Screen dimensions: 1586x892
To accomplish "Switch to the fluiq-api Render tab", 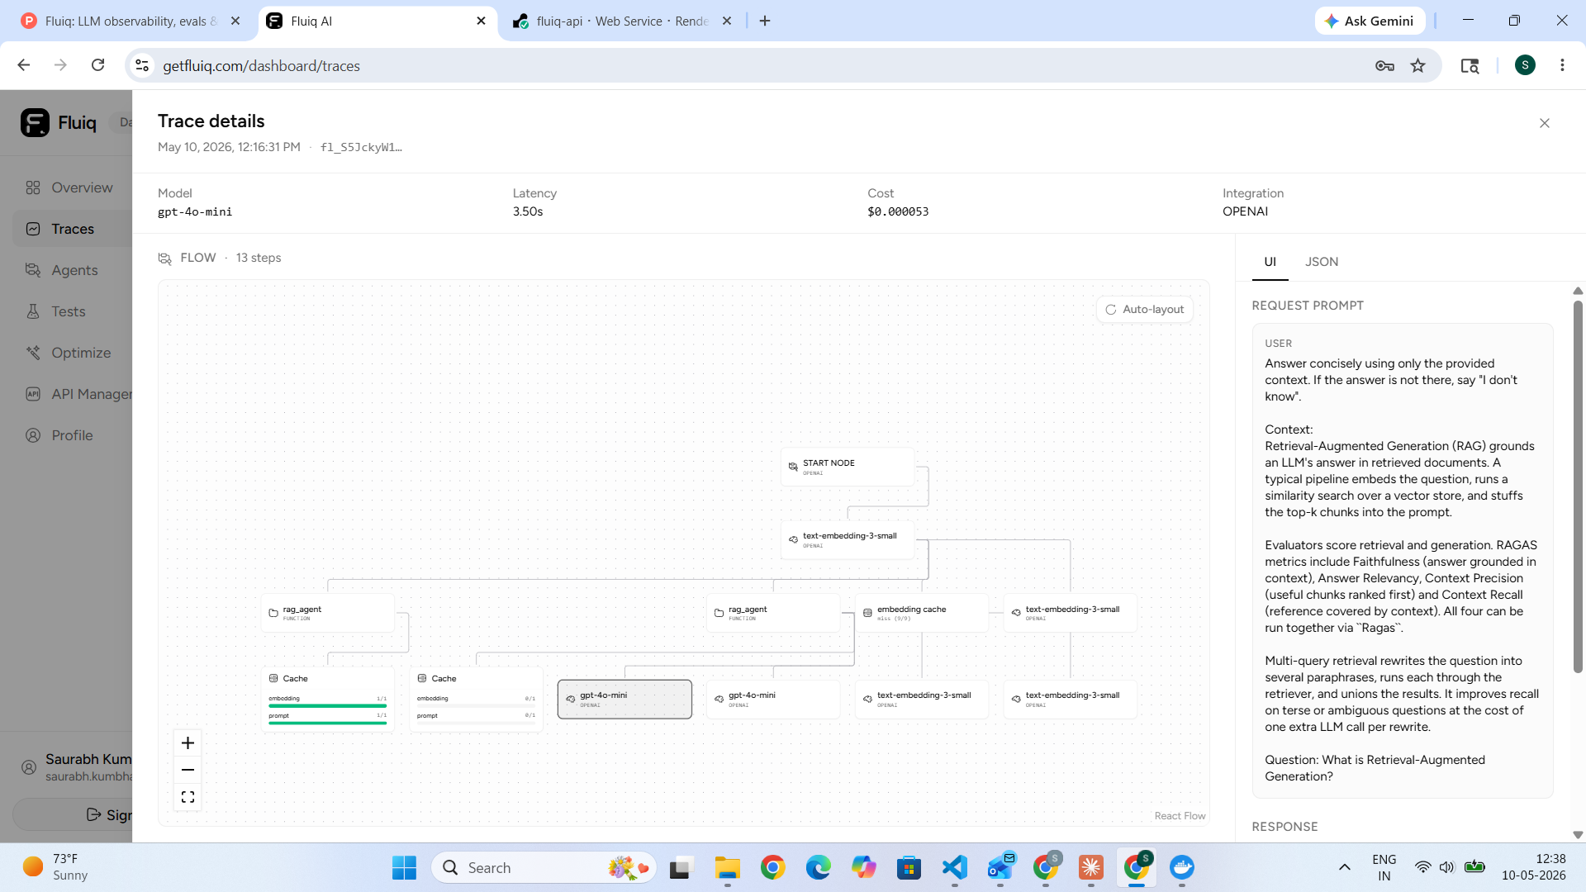I will [622, 21].
